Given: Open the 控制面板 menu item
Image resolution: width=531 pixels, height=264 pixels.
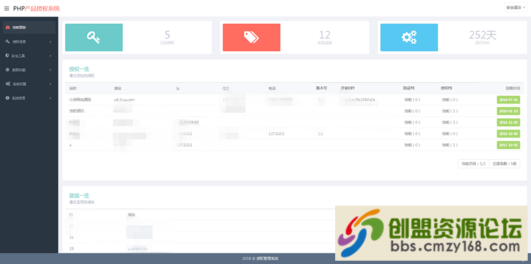Looking at the screenshot, I should [x=29, y=27].
